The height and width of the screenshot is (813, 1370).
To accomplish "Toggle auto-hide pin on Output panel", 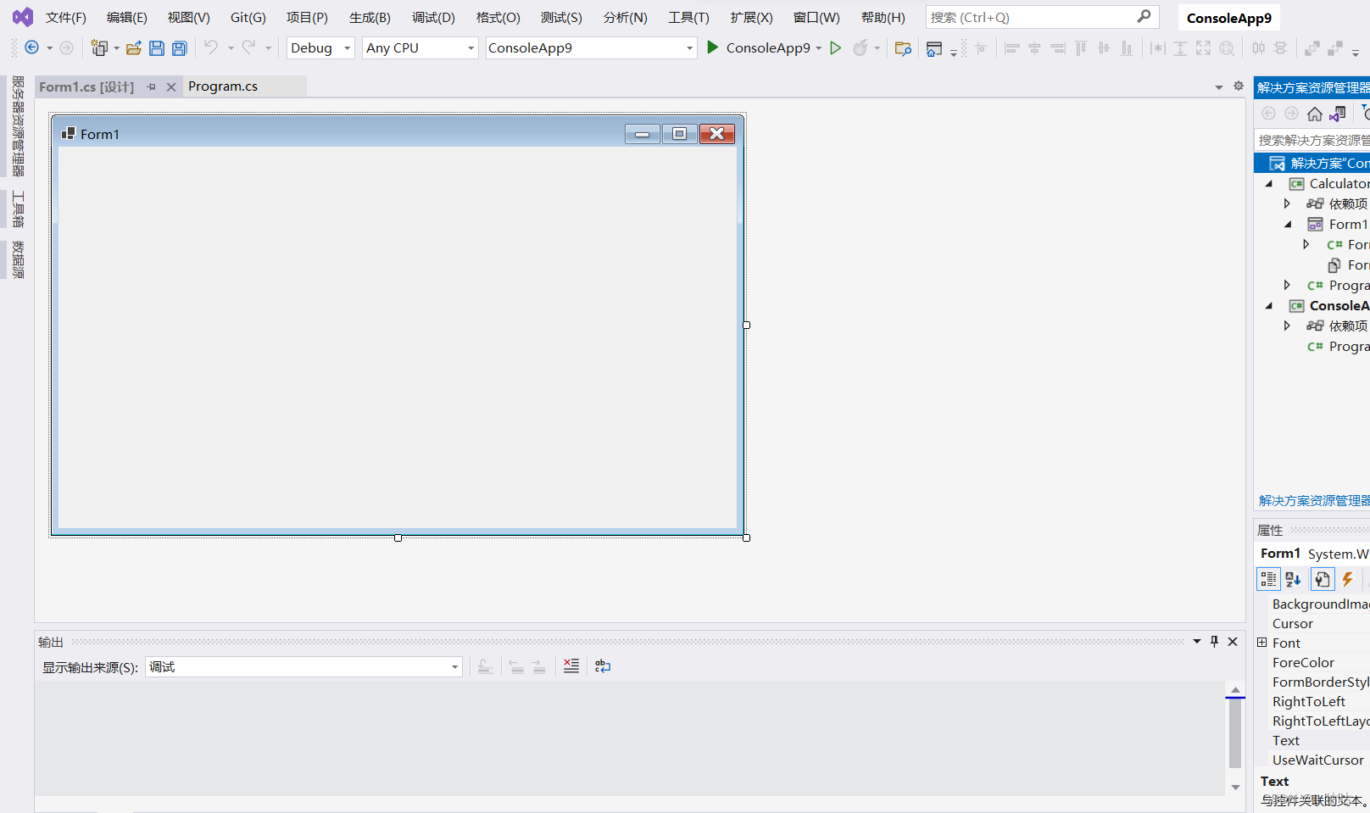I will click(1214, 642).
